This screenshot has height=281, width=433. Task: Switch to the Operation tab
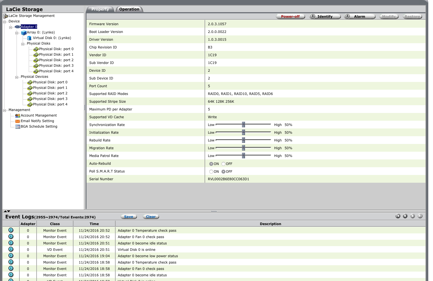pos(129,9)
